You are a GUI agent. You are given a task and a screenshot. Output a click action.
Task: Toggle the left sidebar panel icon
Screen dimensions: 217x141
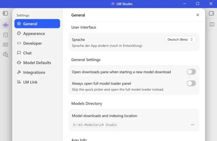[x=5, y=14]
